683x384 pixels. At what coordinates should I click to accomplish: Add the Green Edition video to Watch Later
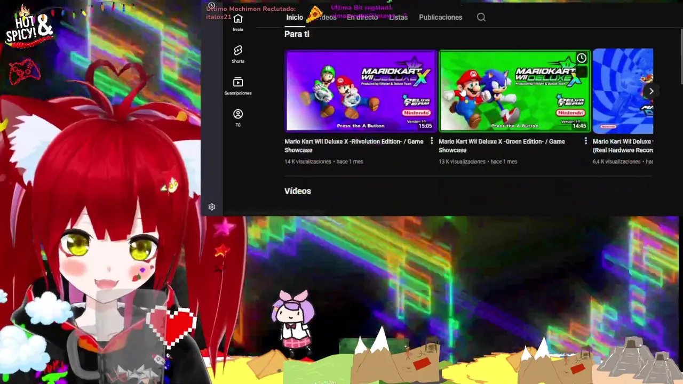click(x=581, y=58)
